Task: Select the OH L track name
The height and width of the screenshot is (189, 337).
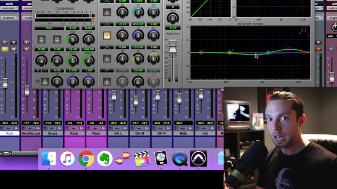Action: [x=118, y=133]
